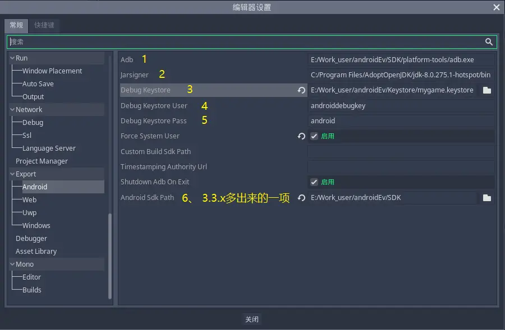Image resolution: width=505 pixels, height=330 pixels.
Task: Click the Debug Keystore User label
Action: point(154,106)
